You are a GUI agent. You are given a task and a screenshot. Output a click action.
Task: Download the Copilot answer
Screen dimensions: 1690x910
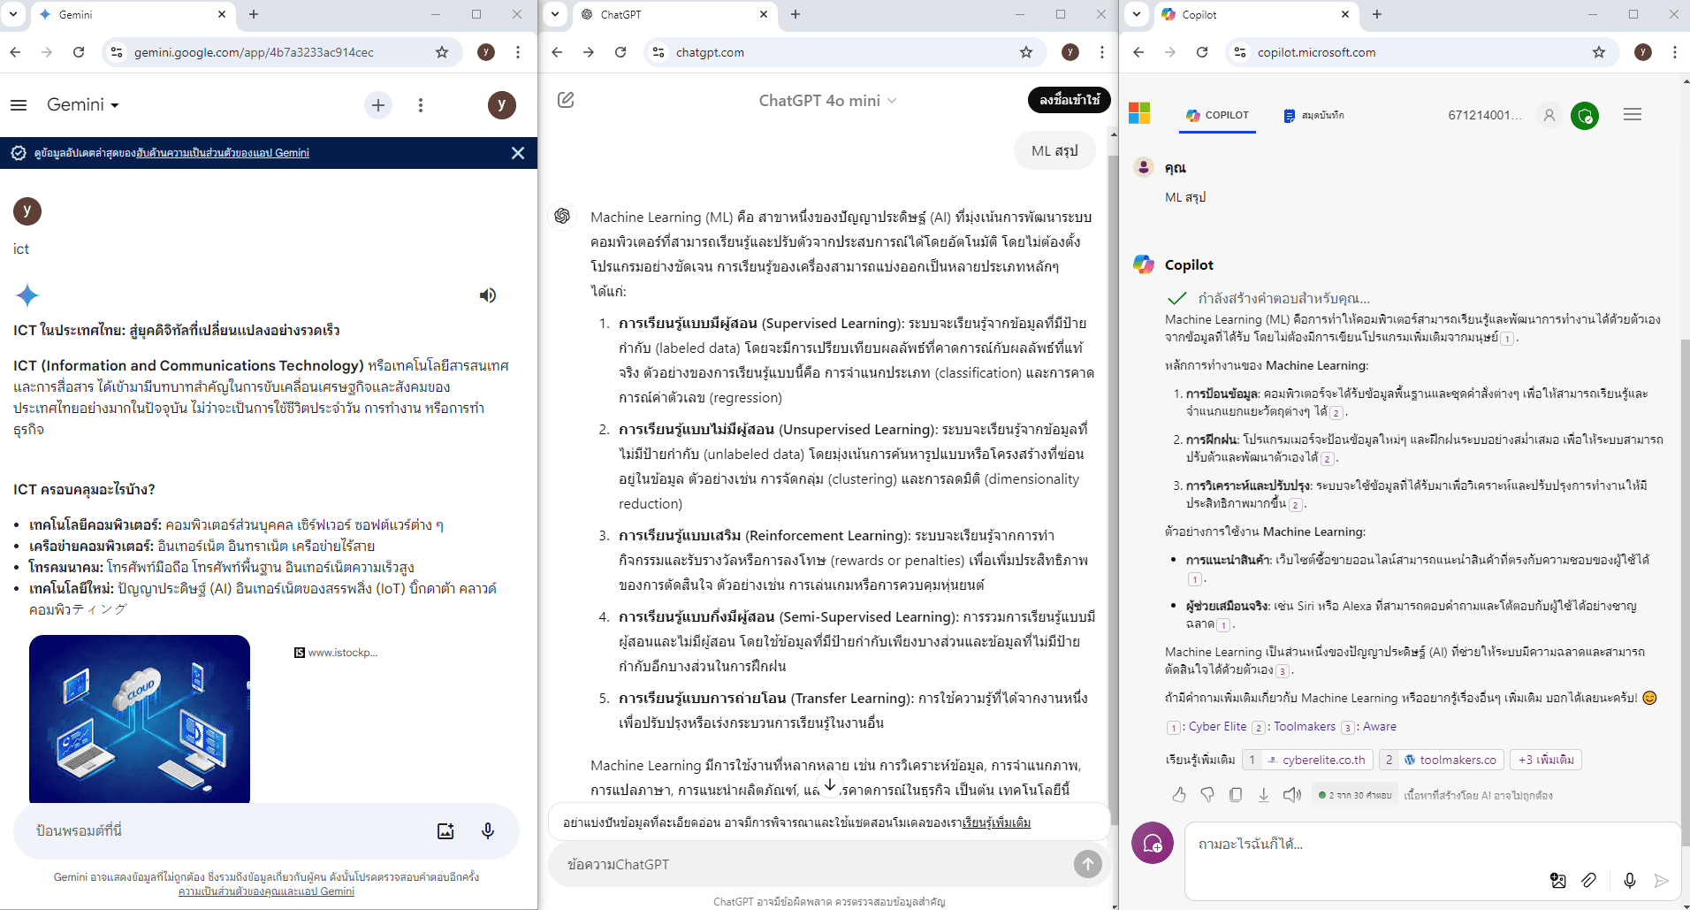pos(1264,795)
